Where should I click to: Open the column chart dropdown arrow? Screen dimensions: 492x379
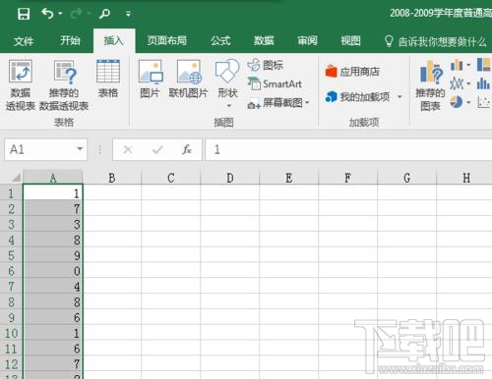[468, 65]
